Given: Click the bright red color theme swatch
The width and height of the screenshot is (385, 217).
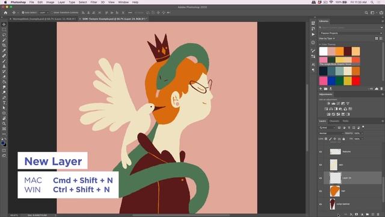Looking at the screenshot, I should [x=356, y=81].
